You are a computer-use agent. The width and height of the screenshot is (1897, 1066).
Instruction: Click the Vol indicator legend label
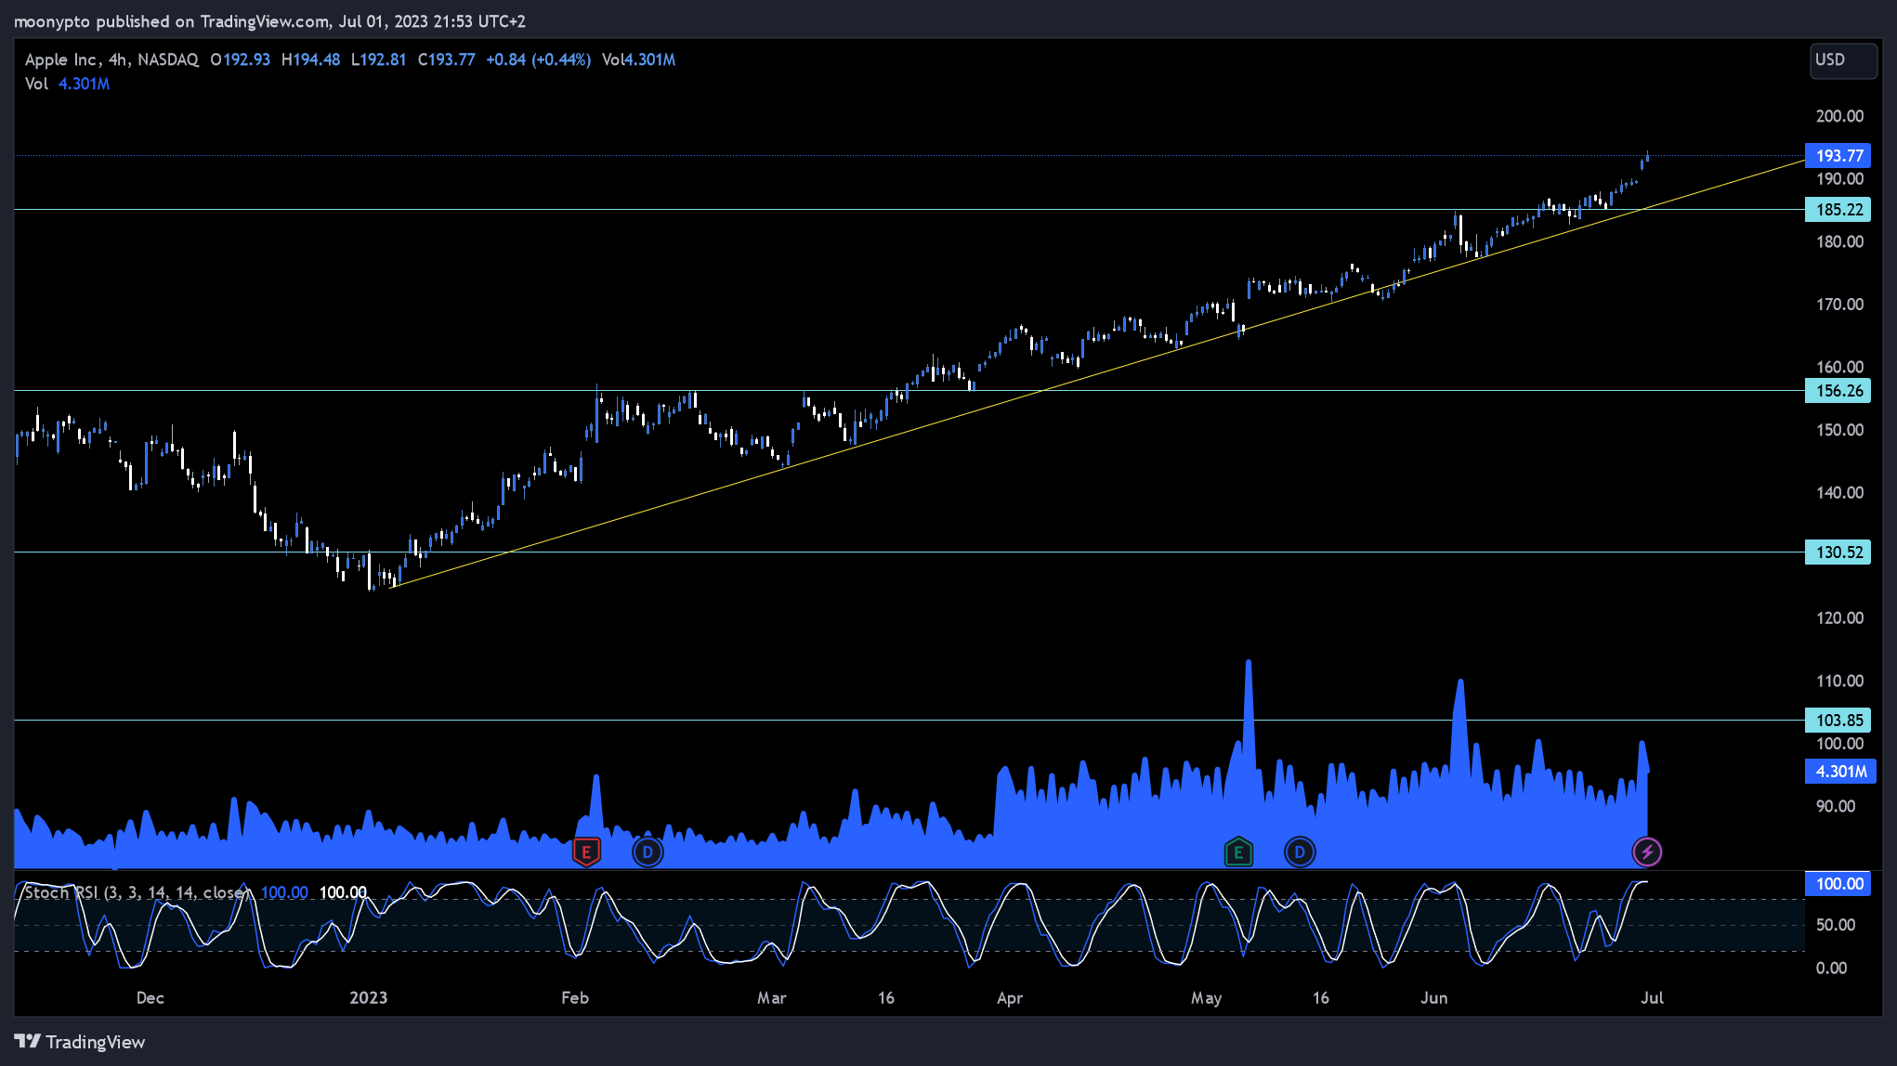(x=36, y=84)
